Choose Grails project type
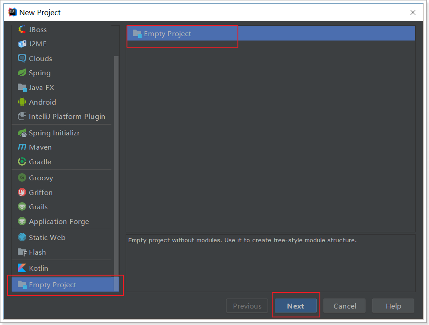The image size is (429, 325). click(x=62, y=207)
